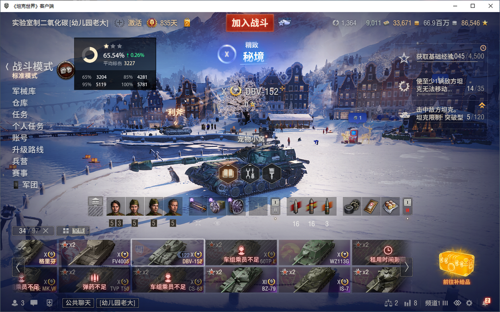Screen dimensions: 500x312
Task: Click the 65.54% mark progress ring
Action: 90,55
